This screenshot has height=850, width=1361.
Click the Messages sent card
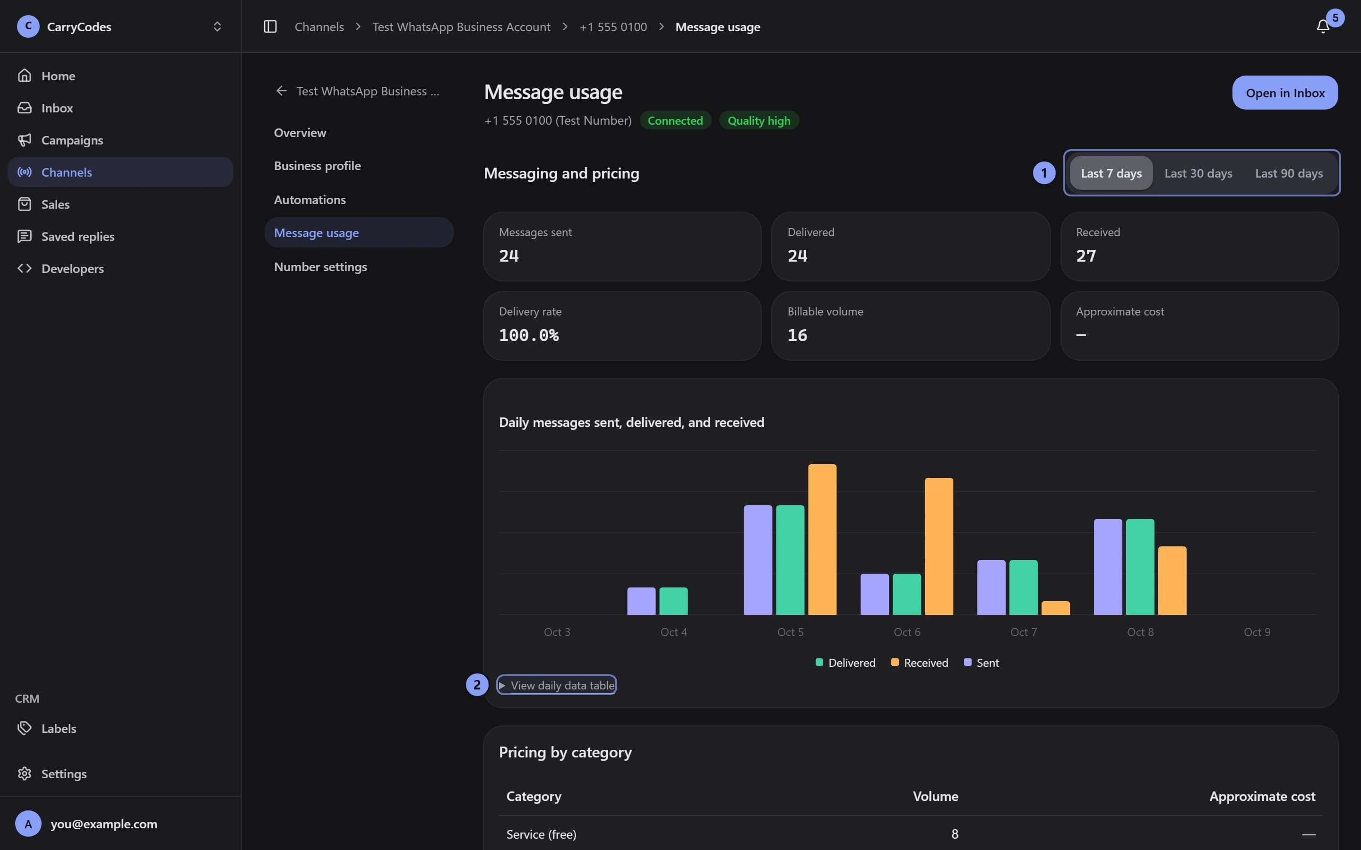point(622,246)
